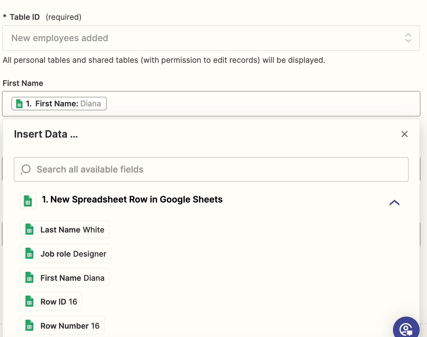Click the Sheets icon on Row ID 16

coord(29,301)
